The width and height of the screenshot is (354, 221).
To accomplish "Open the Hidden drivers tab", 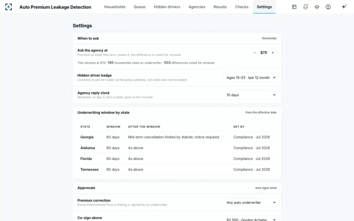I will point(167,7).
